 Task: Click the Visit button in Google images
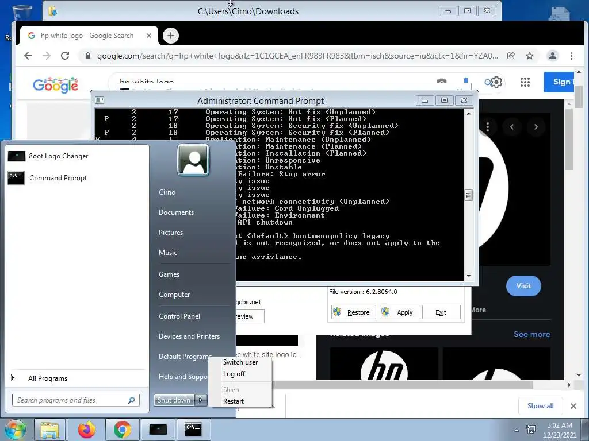523,286
